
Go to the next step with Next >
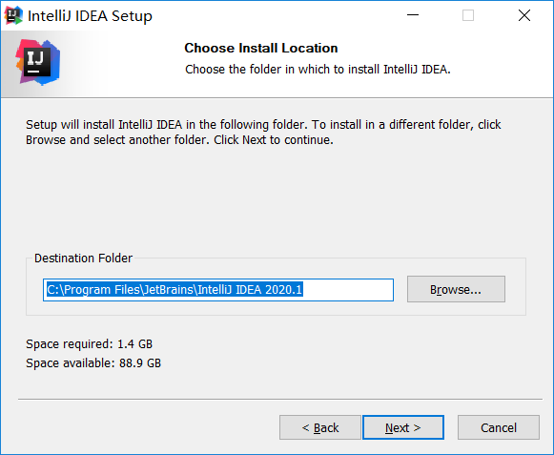coord(403,427)
